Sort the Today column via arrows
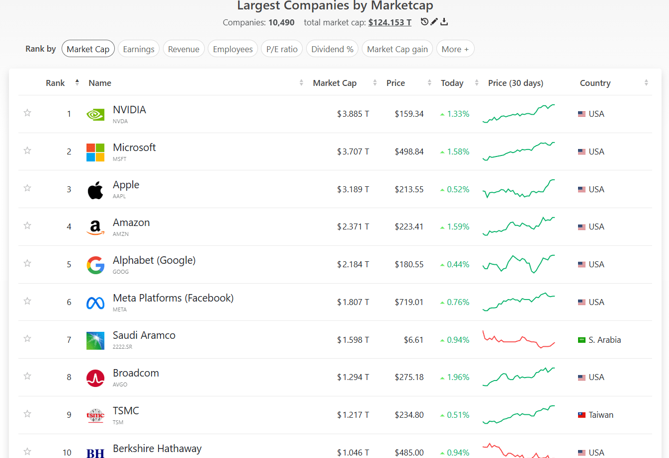The height and width of the screenshot is (458, 669). click(477, 83)
